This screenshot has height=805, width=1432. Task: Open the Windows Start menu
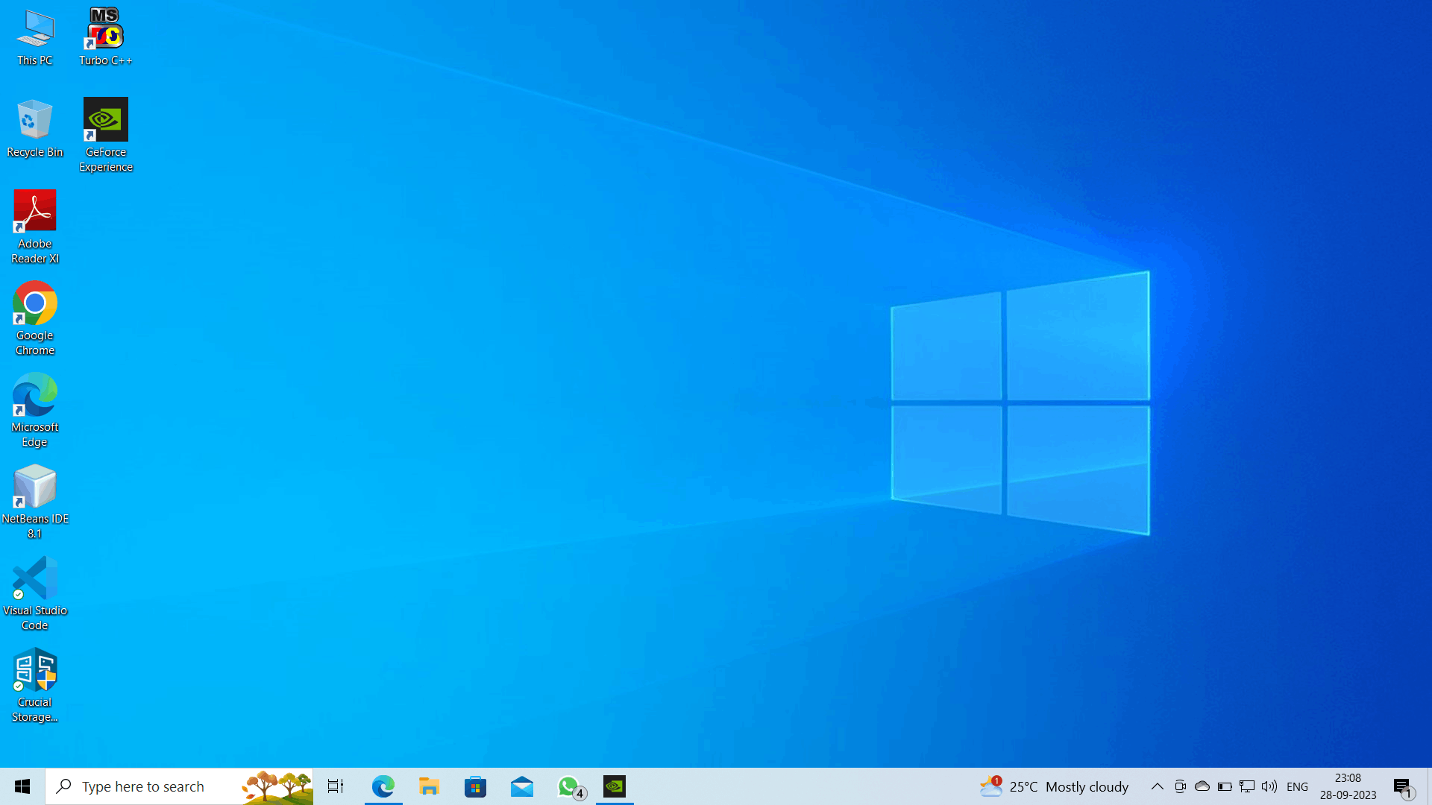22,786
